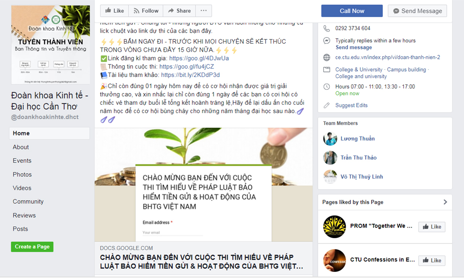Open Send Message with messenger icon
This screenshot has height=278, width=464.
point(417,11)
